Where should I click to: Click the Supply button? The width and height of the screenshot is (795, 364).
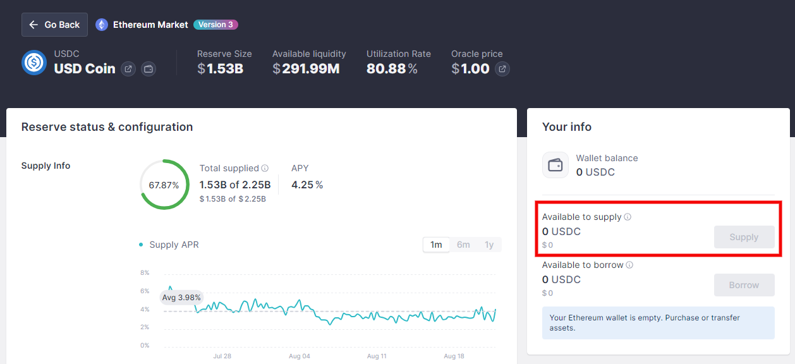point(744,237)
